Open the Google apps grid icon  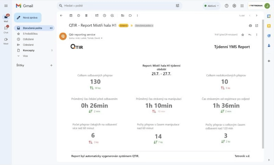point(242,6)
